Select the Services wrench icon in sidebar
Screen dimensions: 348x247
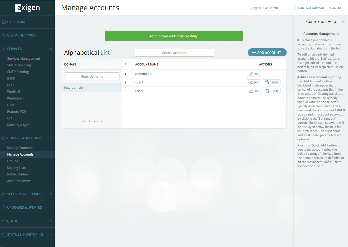(3, 49)
